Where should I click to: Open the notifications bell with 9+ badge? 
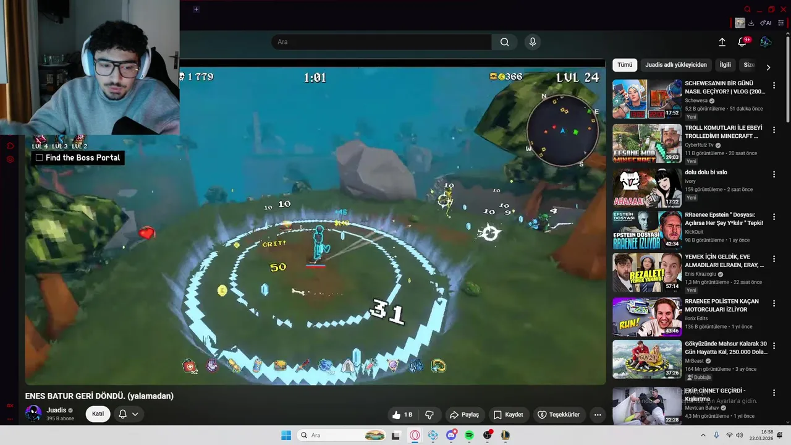click(743, 42)
